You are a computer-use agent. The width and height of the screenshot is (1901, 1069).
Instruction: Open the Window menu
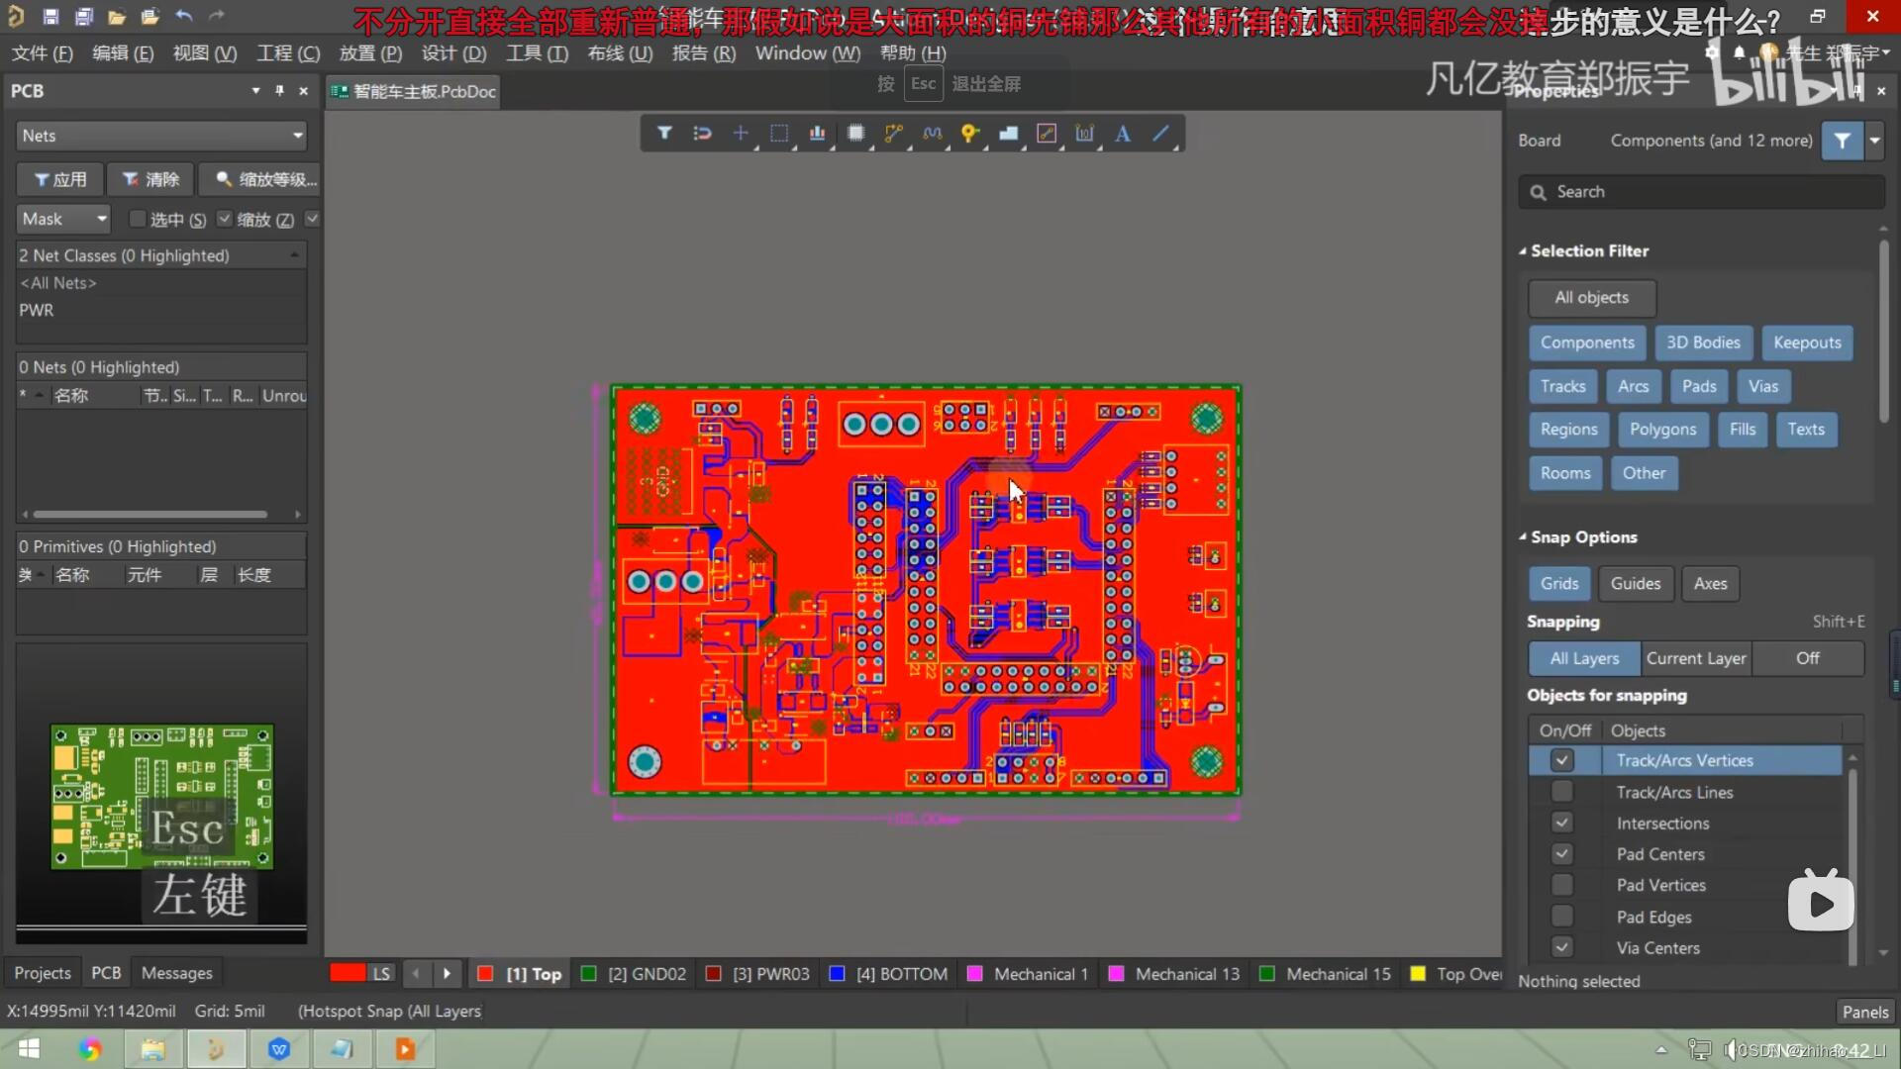coord(806,53)
